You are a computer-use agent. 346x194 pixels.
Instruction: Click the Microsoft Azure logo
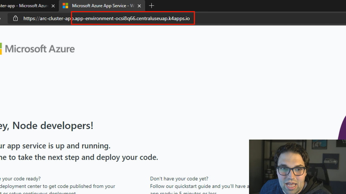pyautogui.click(x=38, y=49)
